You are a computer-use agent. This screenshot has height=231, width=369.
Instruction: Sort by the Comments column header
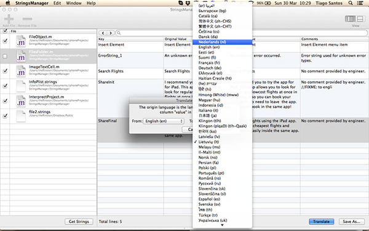pos(335,39)
